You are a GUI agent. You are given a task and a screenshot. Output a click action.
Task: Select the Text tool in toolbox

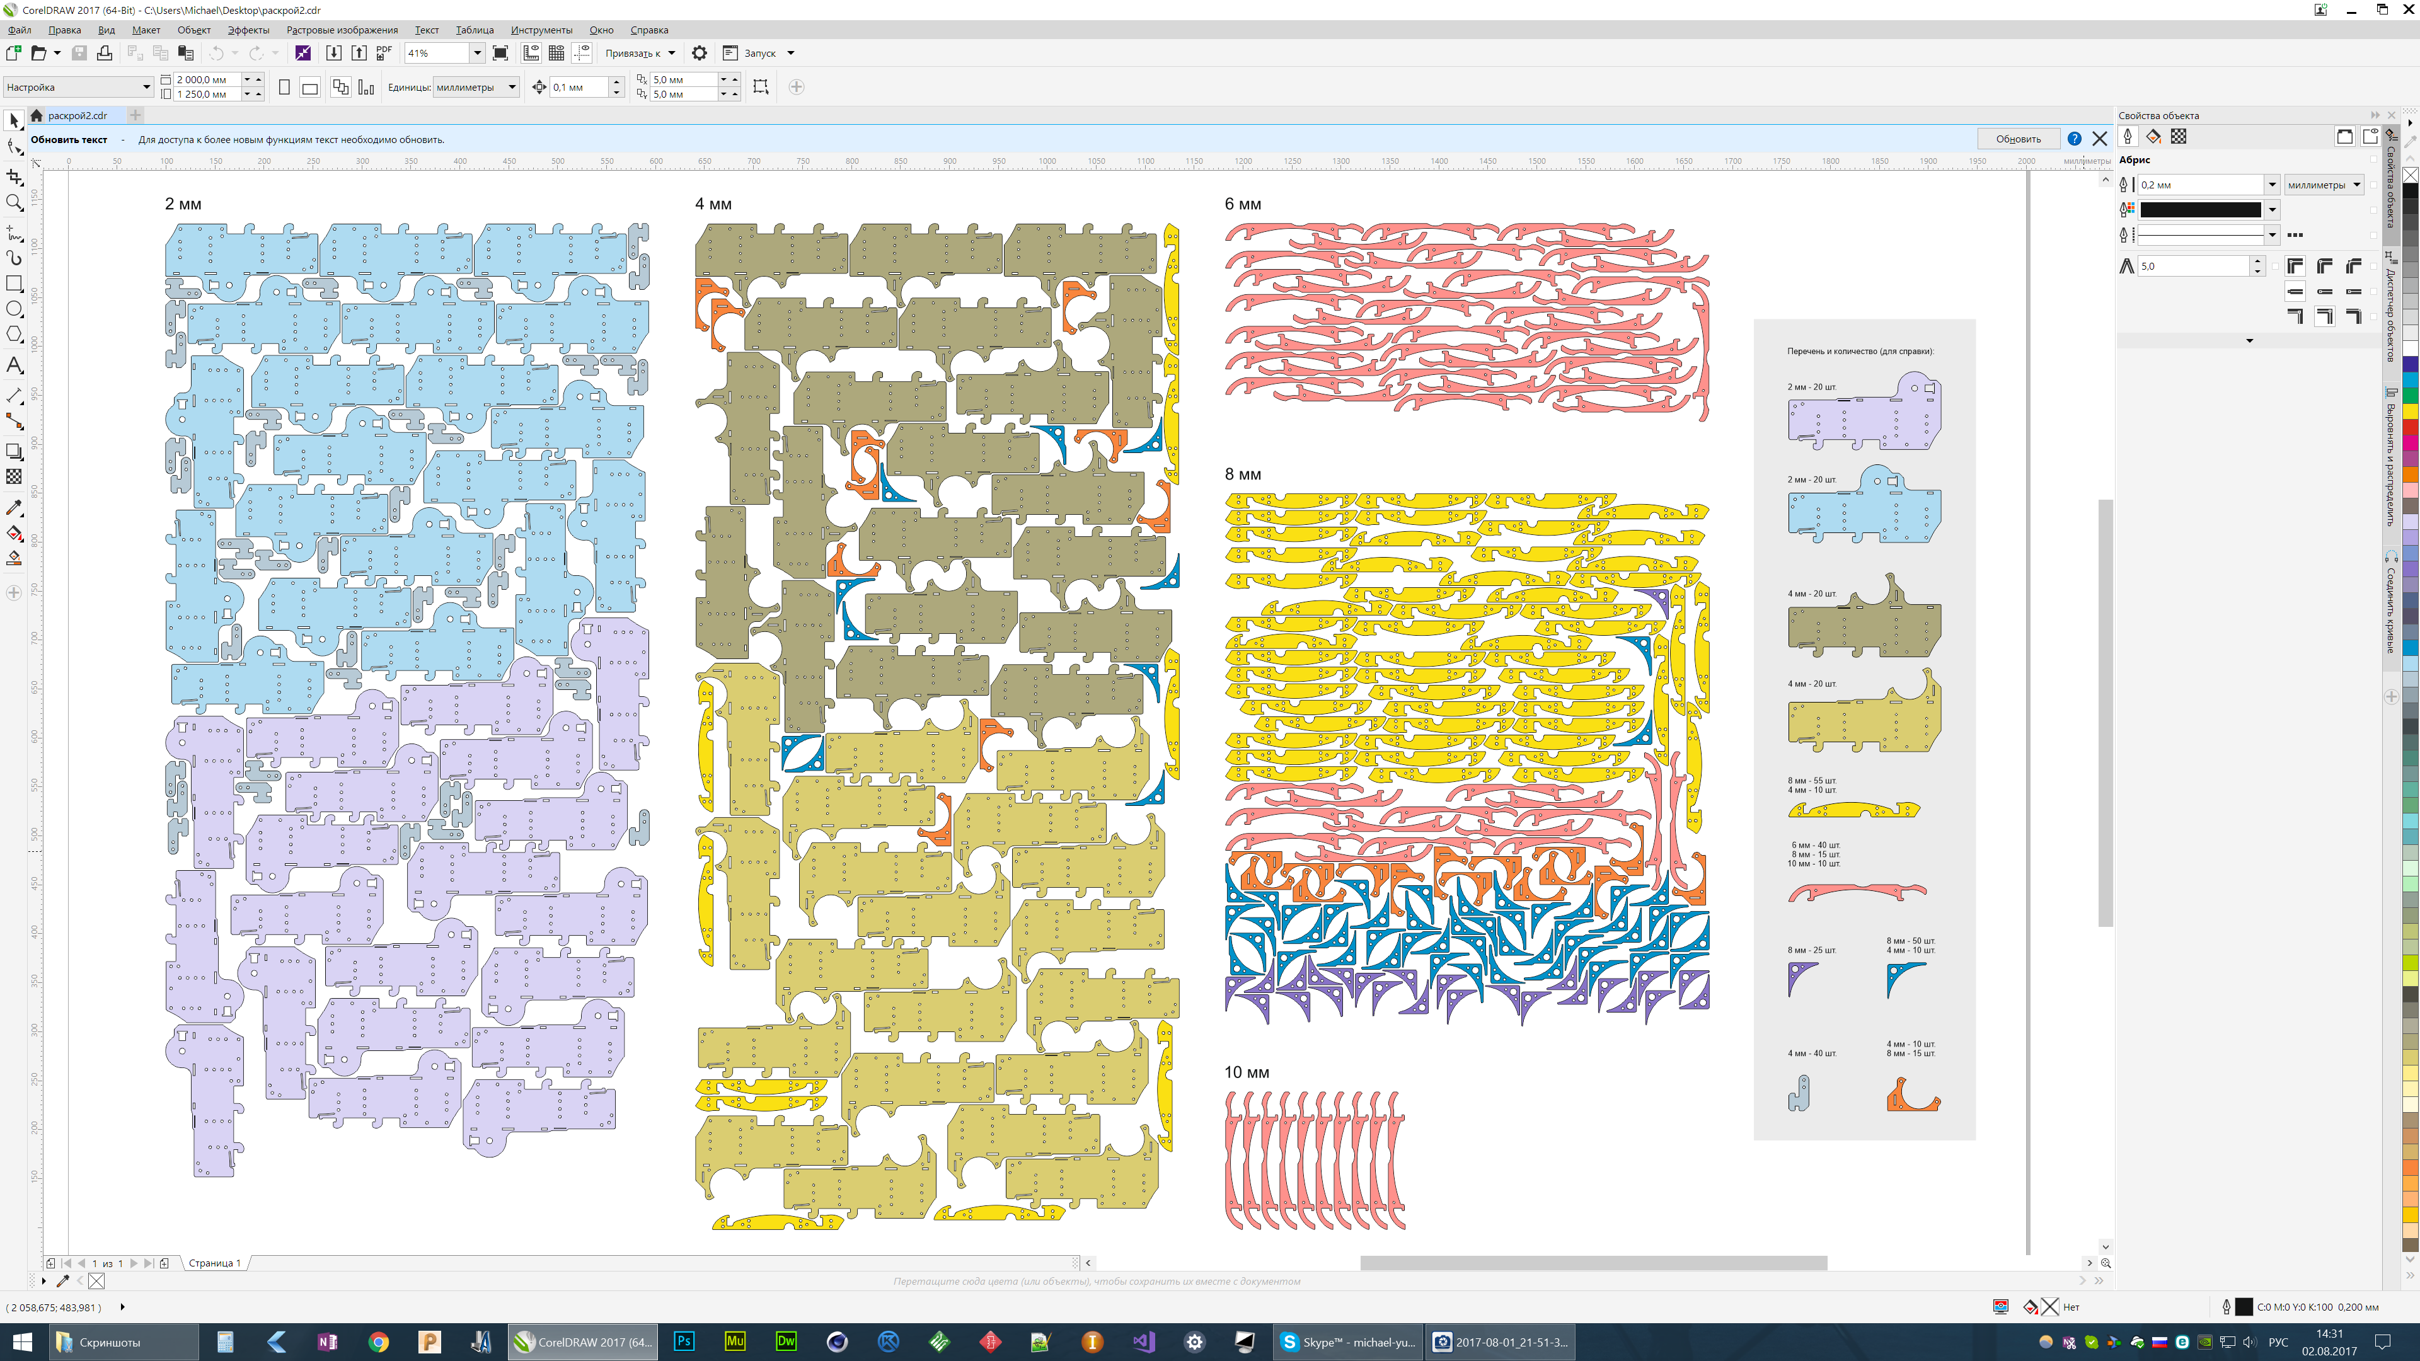[14, 365]
